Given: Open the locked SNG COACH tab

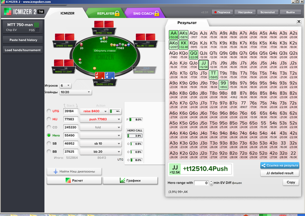Looking at the screenshot, I should click(x=143, y=14).
